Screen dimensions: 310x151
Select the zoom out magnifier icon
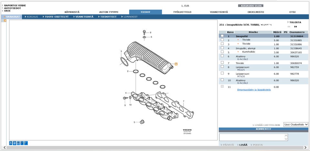(x=26, y=143)
